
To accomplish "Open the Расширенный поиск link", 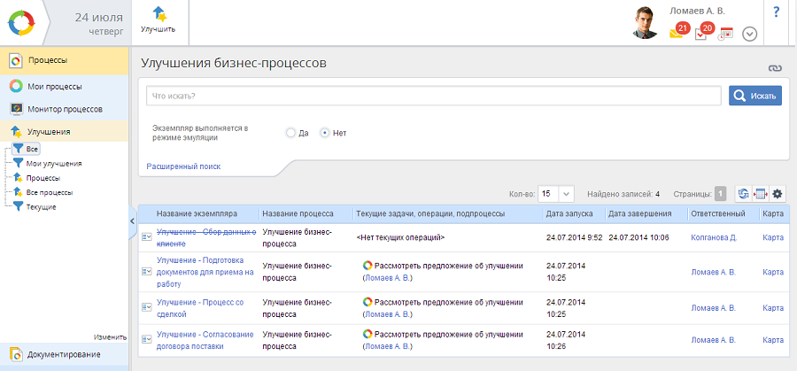I will [x=183, y=166].
